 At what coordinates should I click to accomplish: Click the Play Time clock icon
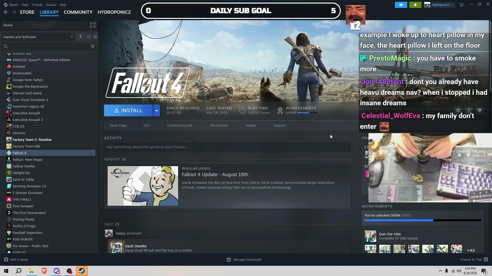point(242,110)
